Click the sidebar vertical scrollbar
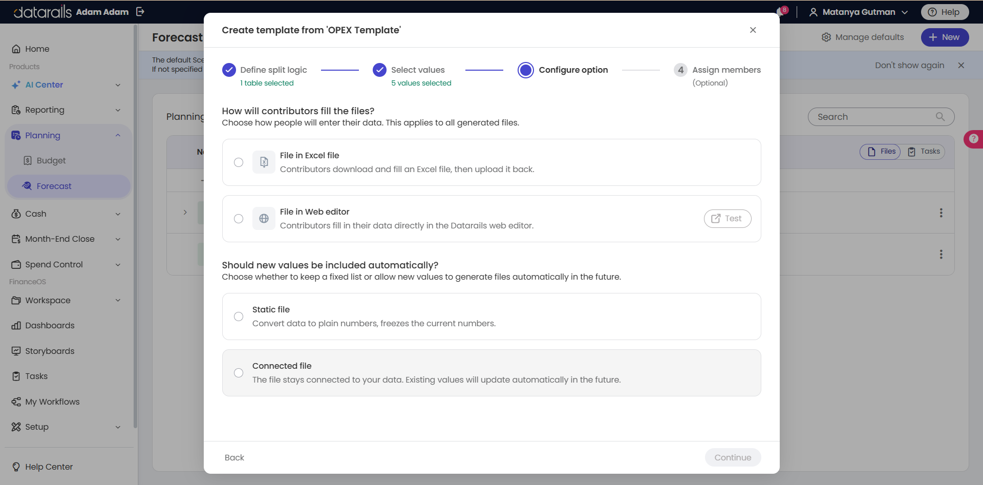This screenshot has height=485, width=983. click(135, 225)
